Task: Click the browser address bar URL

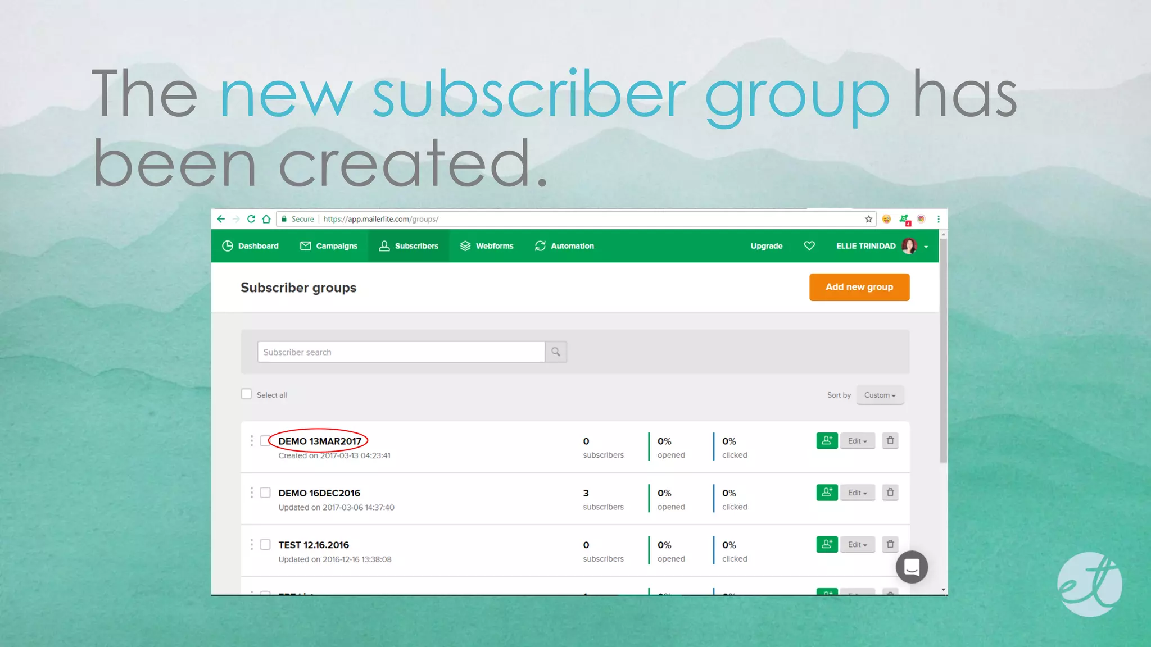Action: 380,219
